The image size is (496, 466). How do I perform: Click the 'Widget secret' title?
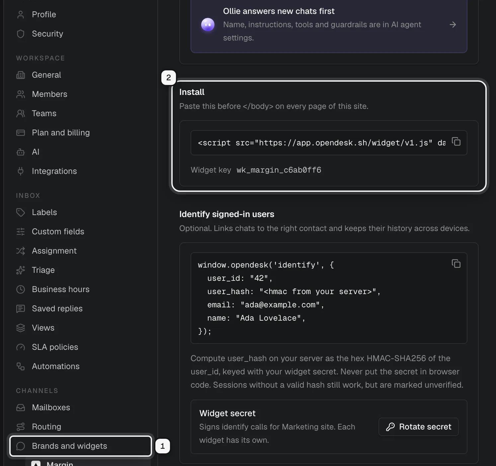click(x=227, y=413)
